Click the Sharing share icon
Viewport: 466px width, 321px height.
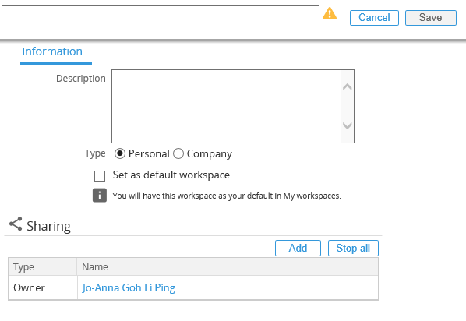click(16, 224)
